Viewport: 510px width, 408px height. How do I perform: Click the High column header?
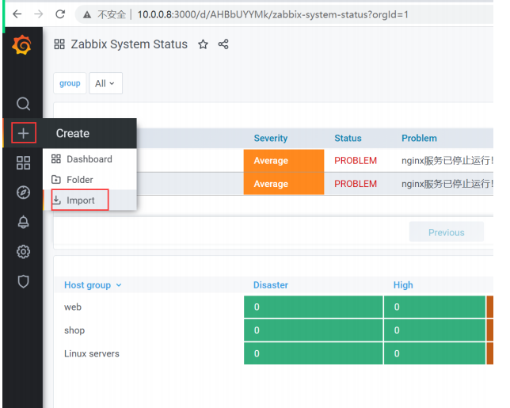point(403,285)
